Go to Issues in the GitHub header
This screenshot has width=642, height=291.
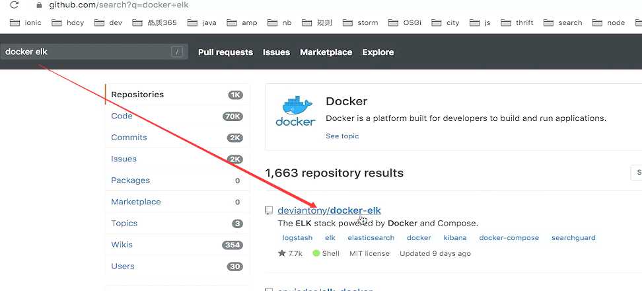pos(276,52)
